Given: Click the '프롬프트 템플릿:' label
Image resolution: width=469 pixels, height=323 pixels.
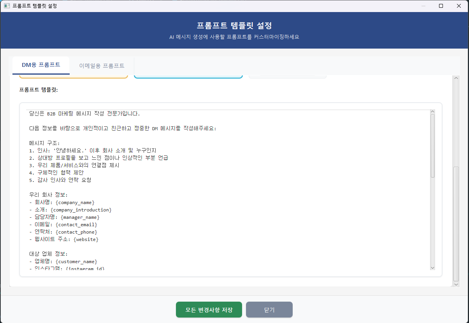Looking at the screenshot, I should pos(39,90).
